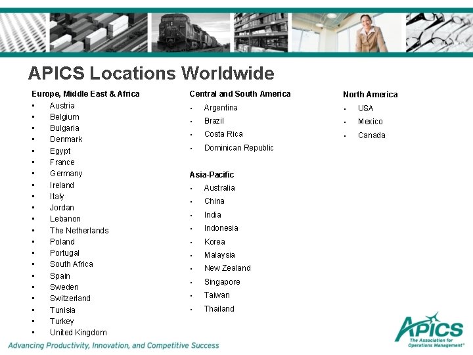Select 'Jordan' in the list
Viewport: 473px width, 355px height.
[62, 208]
